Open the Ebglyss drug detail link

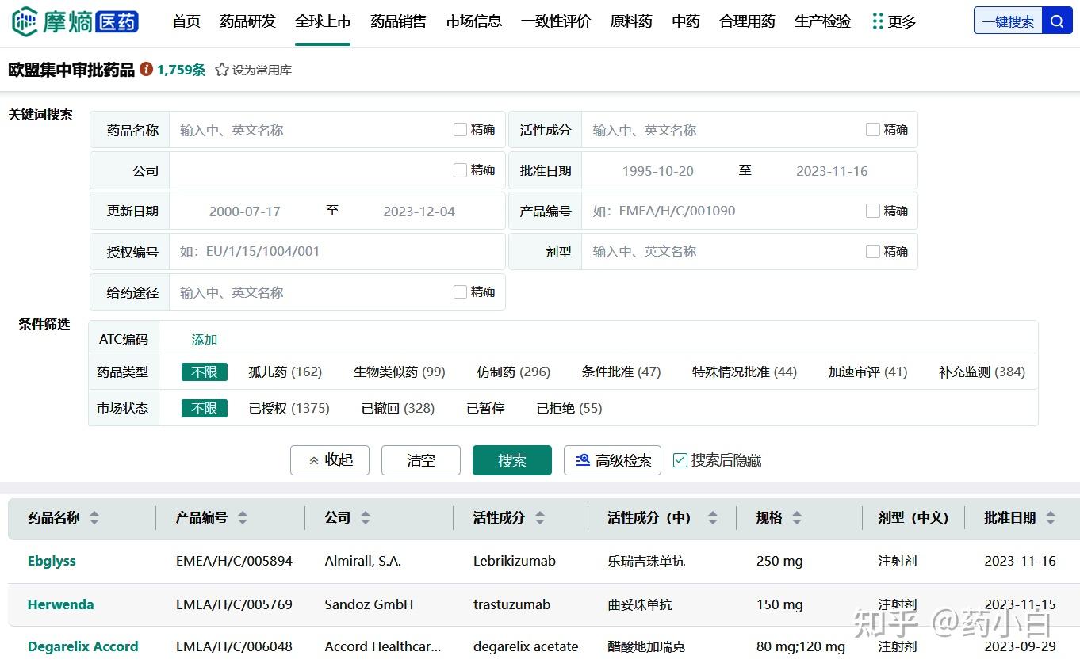(x=52, y=560)
